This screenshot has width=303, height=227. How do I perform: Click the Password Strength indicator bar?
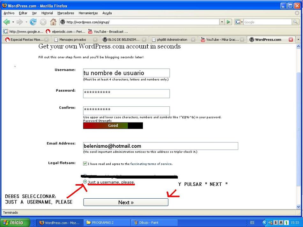(x=113, y=125)
